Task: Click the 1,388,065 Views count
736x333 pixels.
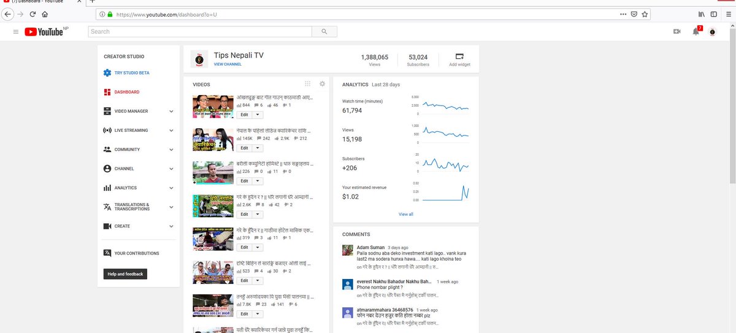Action: (375, 56)
